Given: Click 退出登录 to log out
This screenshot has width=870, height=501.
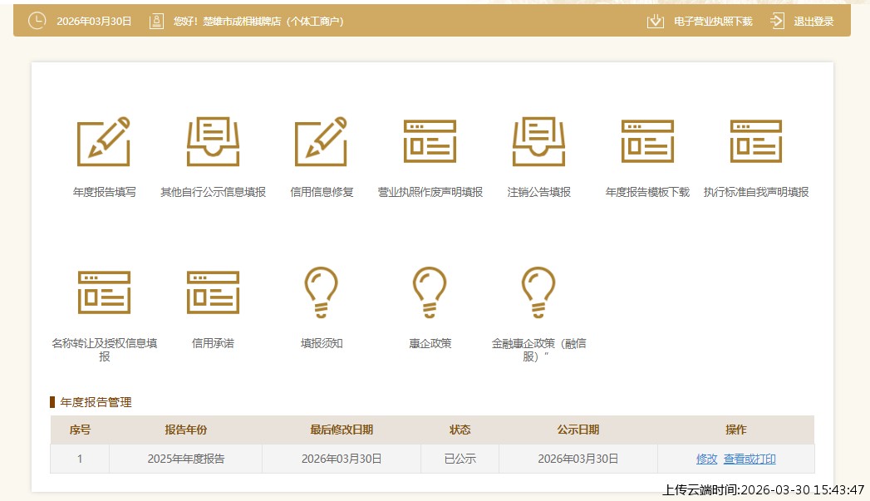Looking at the screenshot, I should pos(813,22).
